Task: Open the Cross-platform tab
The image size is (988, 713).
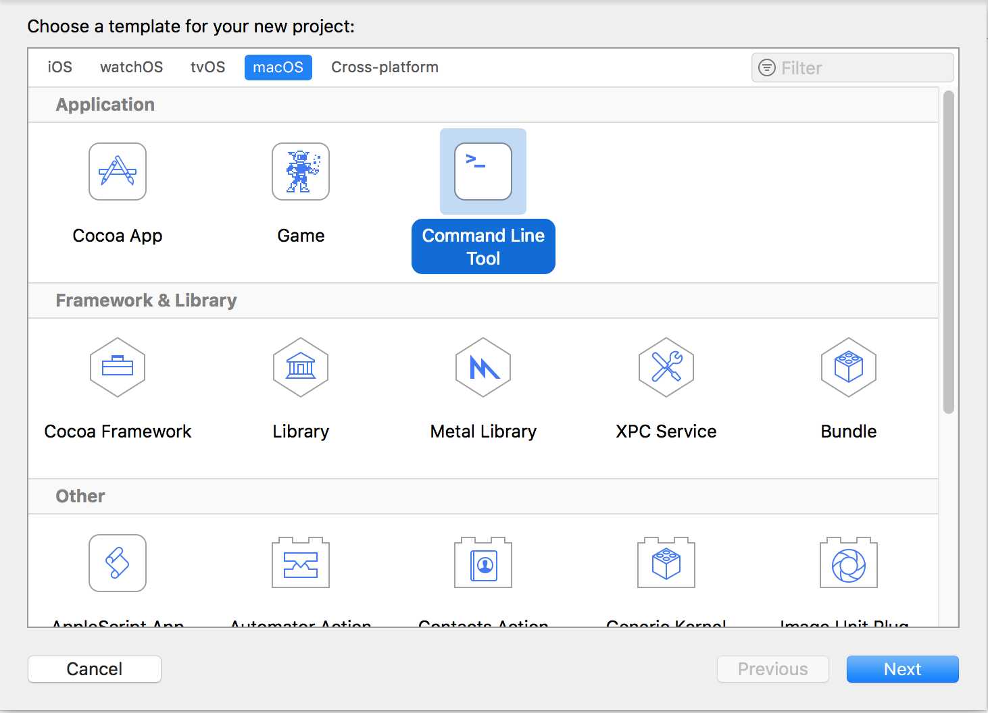Action: [x=385, y=68]
